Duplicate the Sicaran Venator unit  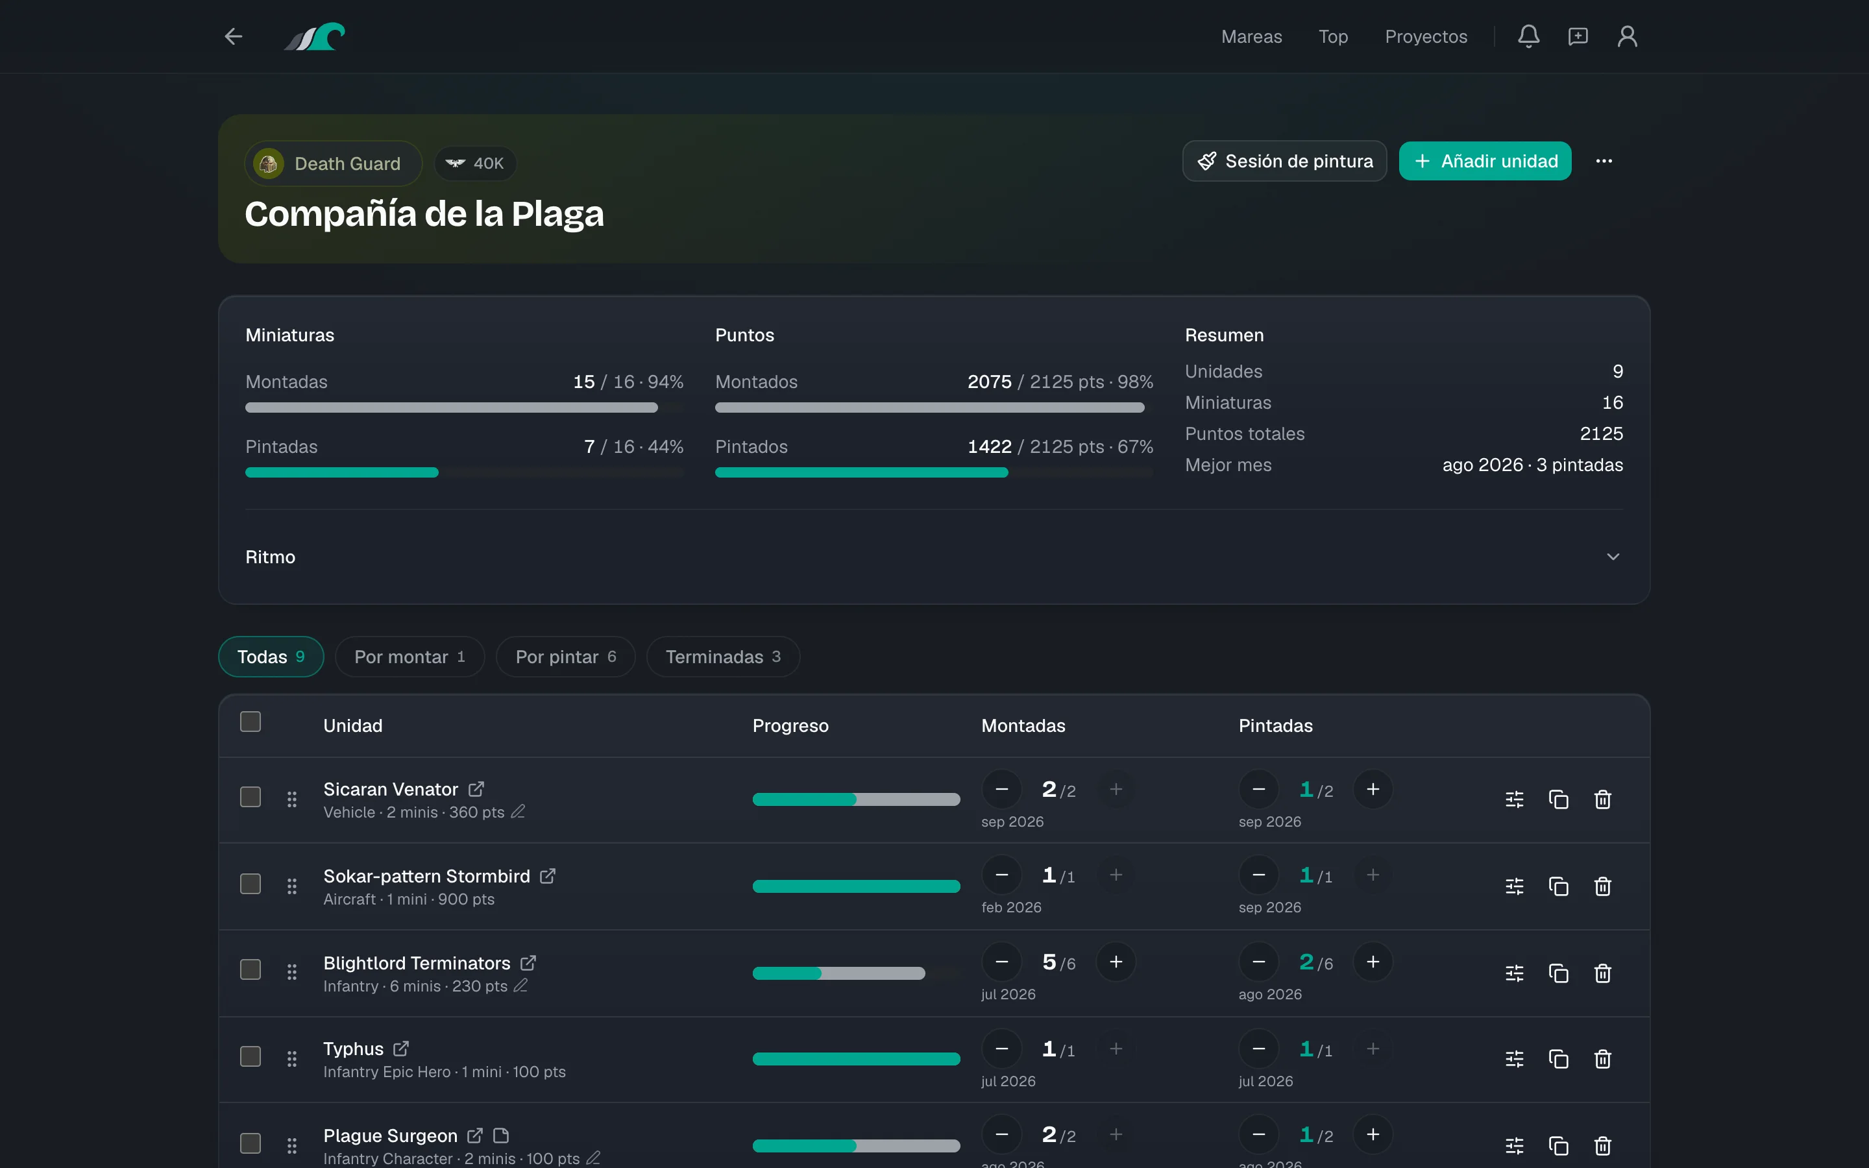coord(1559,799)
